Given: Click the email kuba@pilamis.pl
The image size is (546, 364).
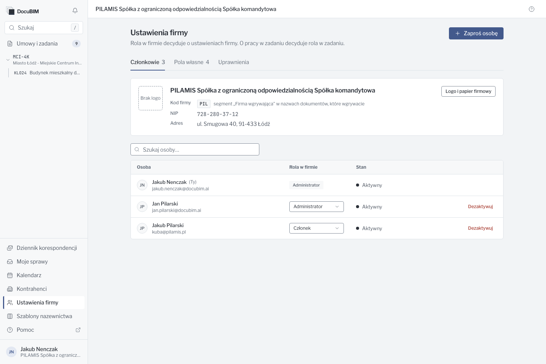Looking at the screenshot, I should click(169, 232).
